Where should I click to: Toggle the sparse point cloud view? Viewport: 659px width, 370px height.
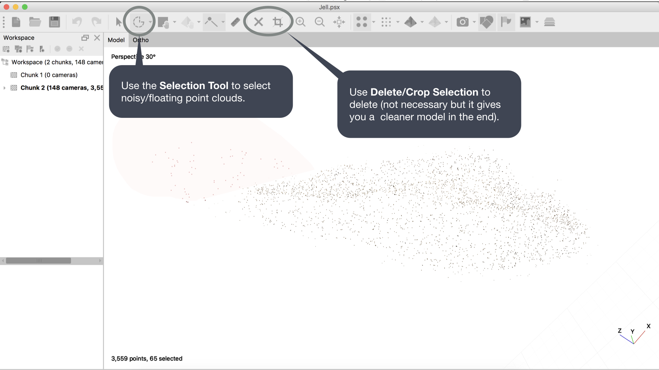tap(361, 22)
